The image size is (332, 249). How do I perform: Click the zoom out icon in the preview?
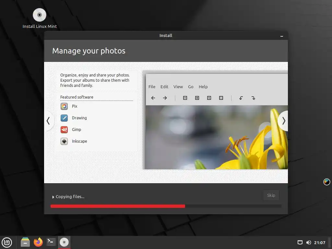click(185, 98)
